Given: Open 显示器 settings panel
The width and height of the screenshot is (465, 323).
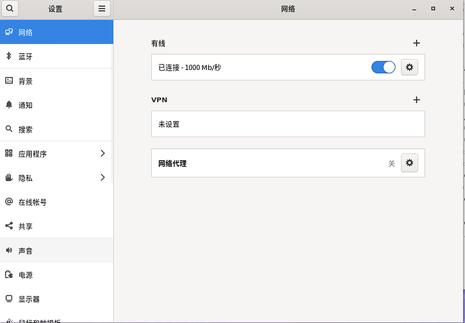Looking at the screenshot, I should coord(29,299).
